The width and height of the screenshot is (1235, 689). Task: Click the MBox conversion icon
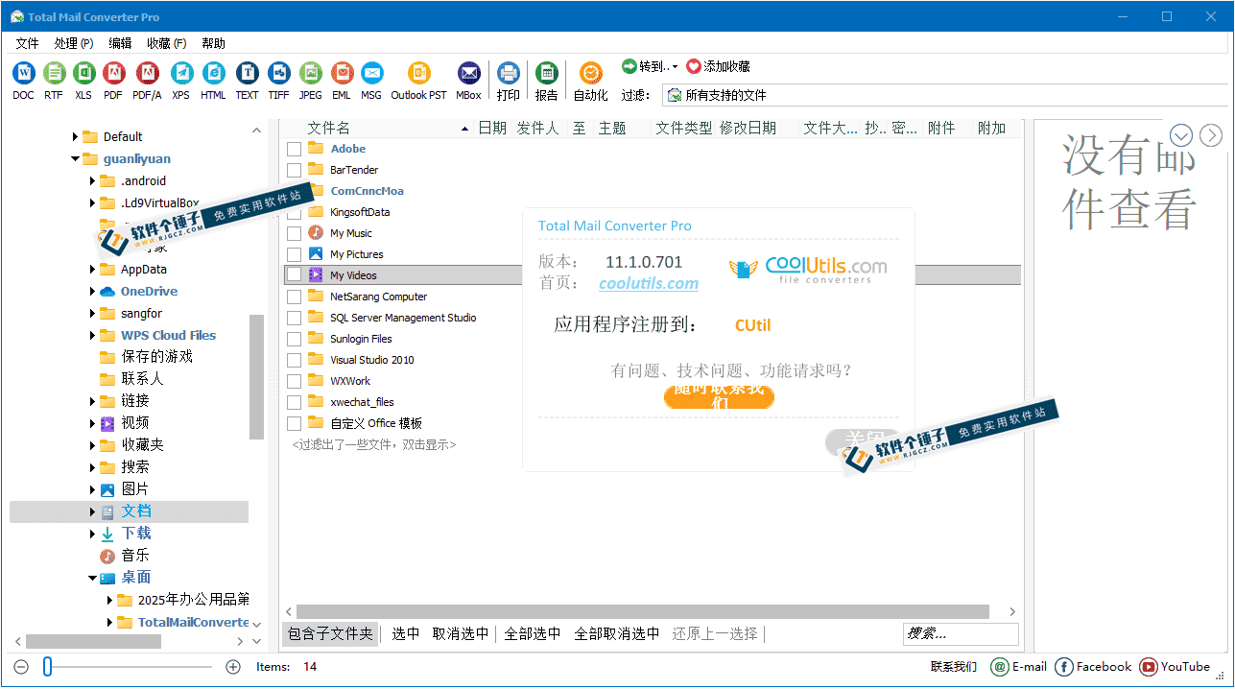(468, 73)
